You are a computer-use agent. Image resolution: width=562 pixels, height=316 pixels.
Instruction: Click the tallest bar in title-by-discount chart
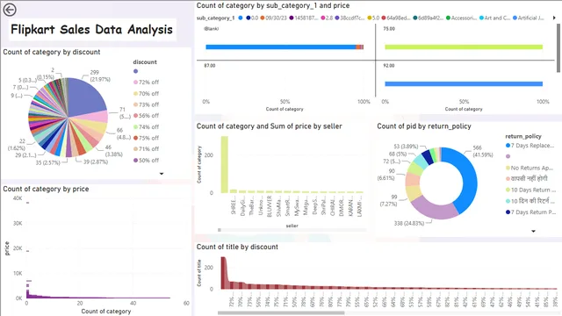click(223, 273)
